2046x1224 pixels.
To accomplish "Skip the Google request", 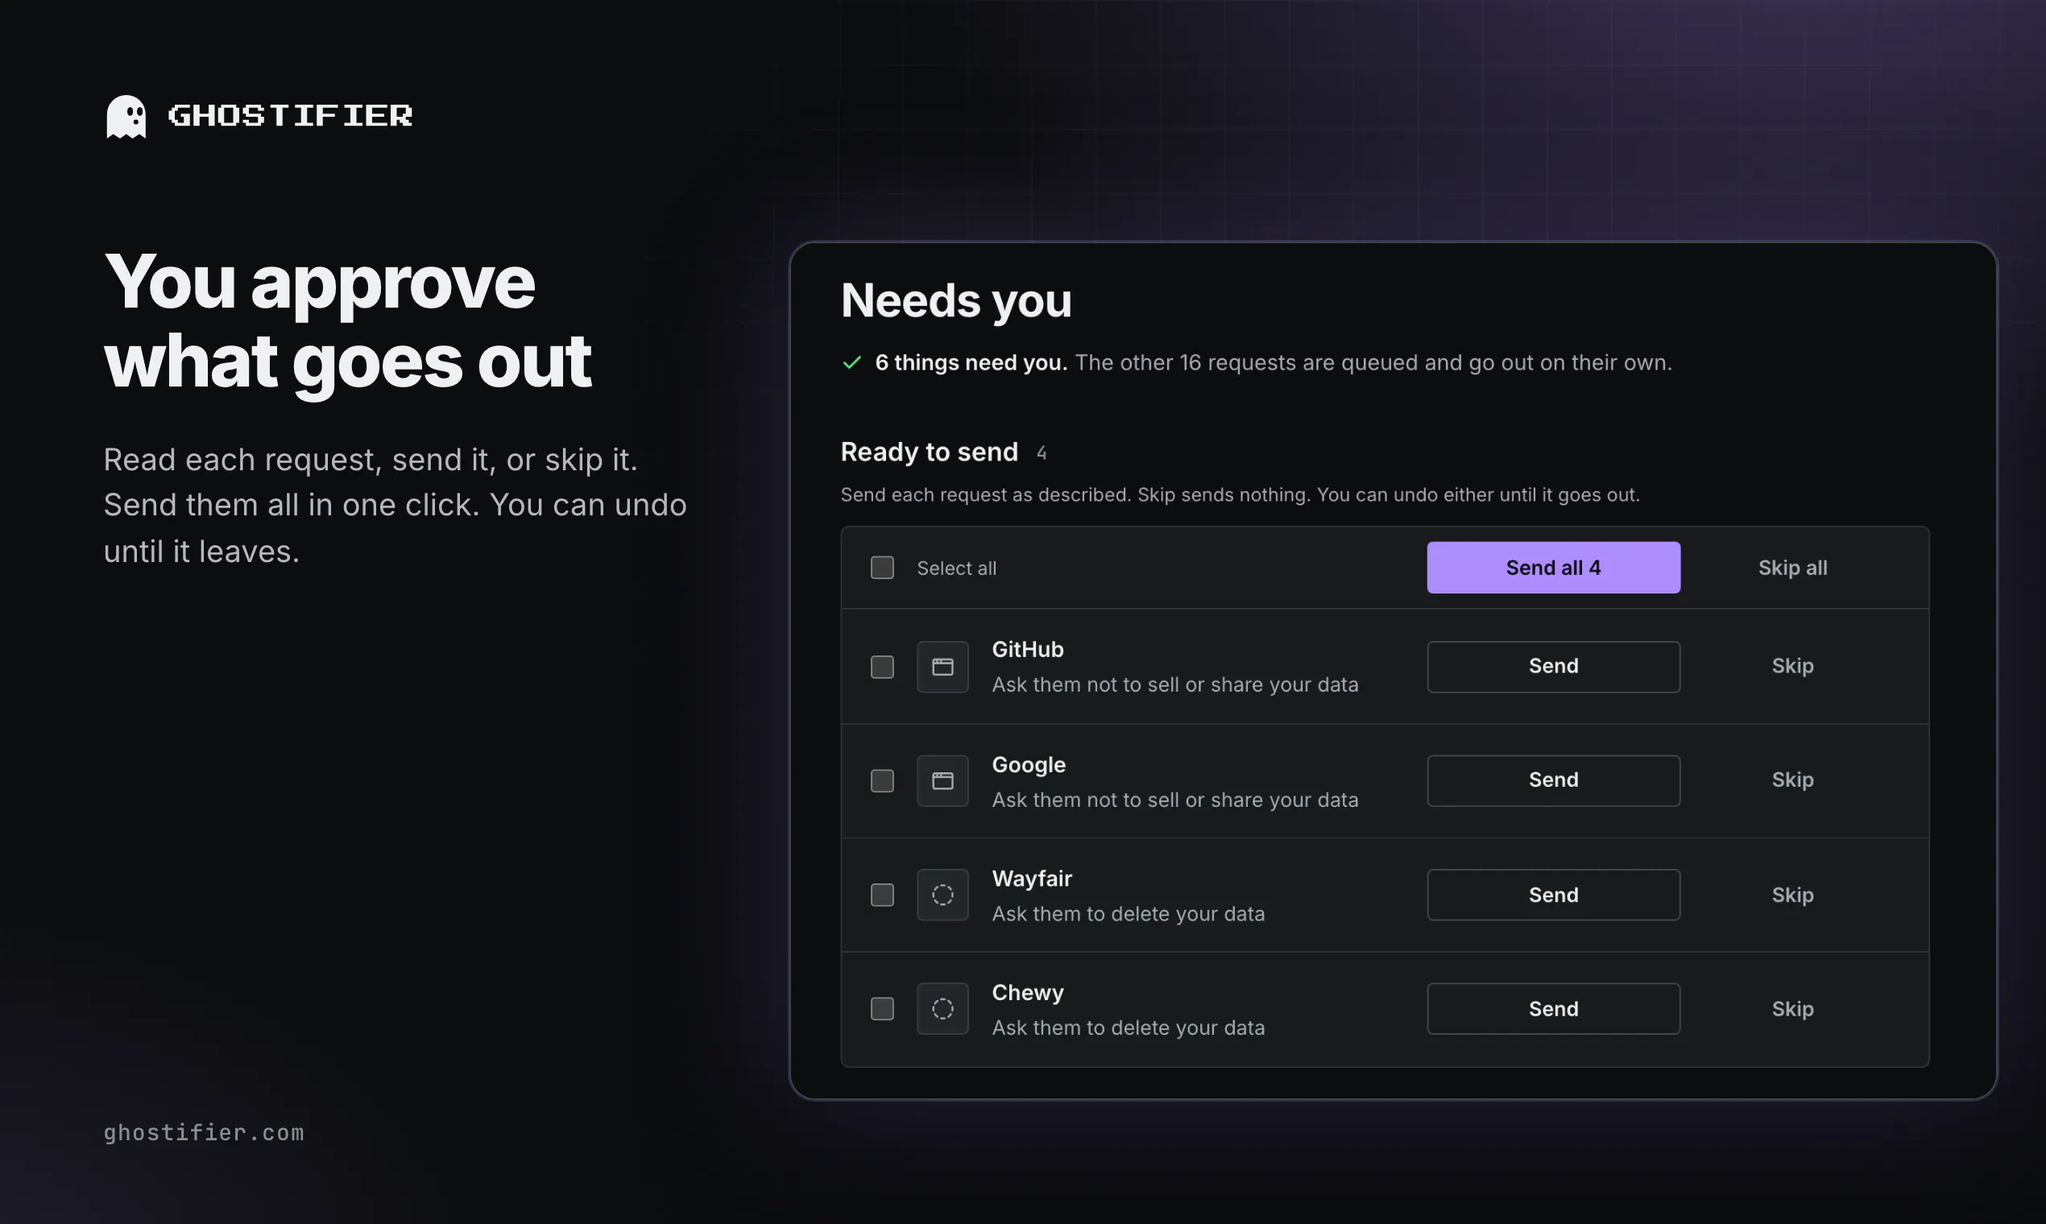I will tap(1792, 780).
